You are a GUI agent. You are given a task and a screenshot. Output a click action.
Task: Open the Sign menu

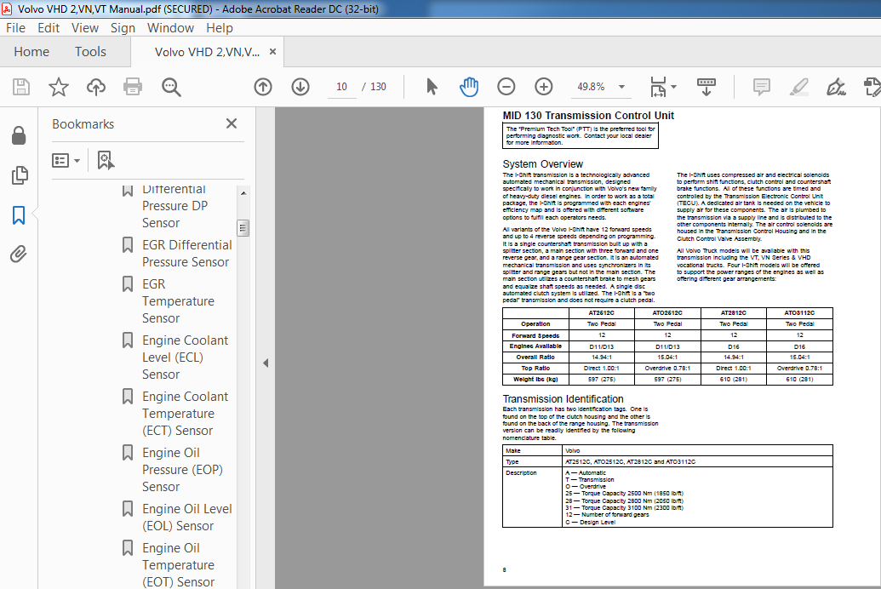click(x=123, y=27)
